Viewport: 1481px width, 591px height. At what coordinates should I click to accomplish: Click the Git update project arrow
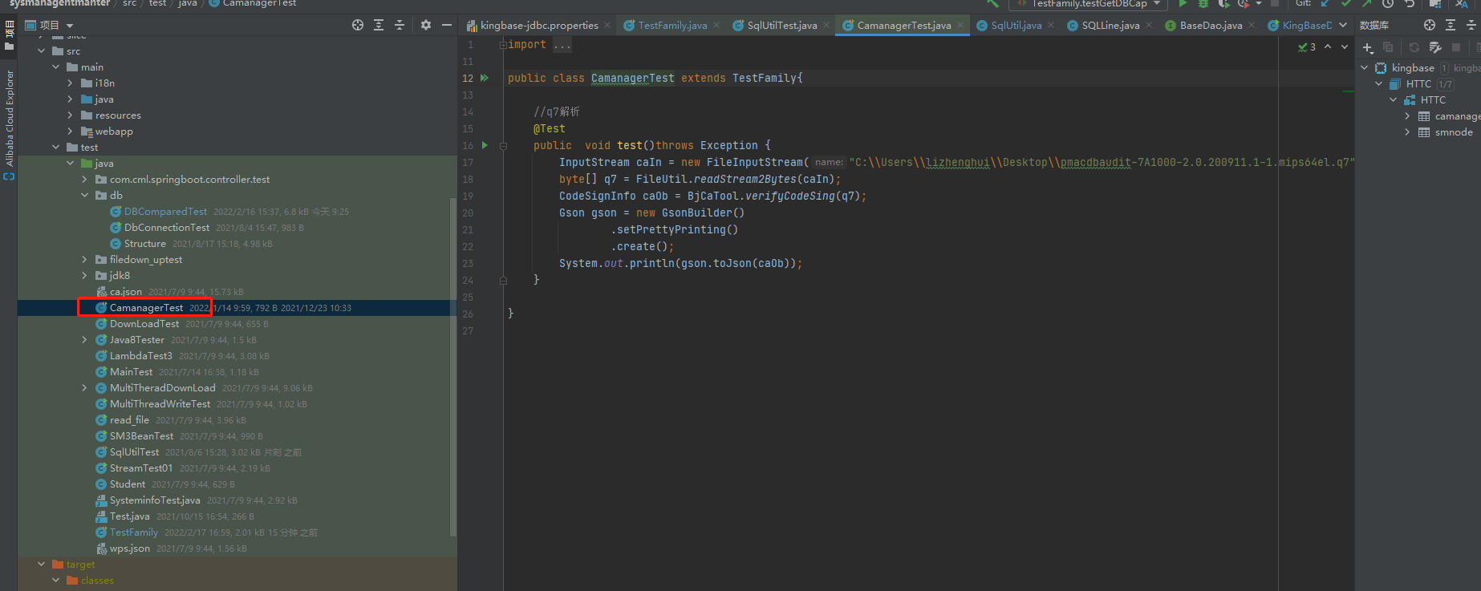click(x=1325, y=3)
